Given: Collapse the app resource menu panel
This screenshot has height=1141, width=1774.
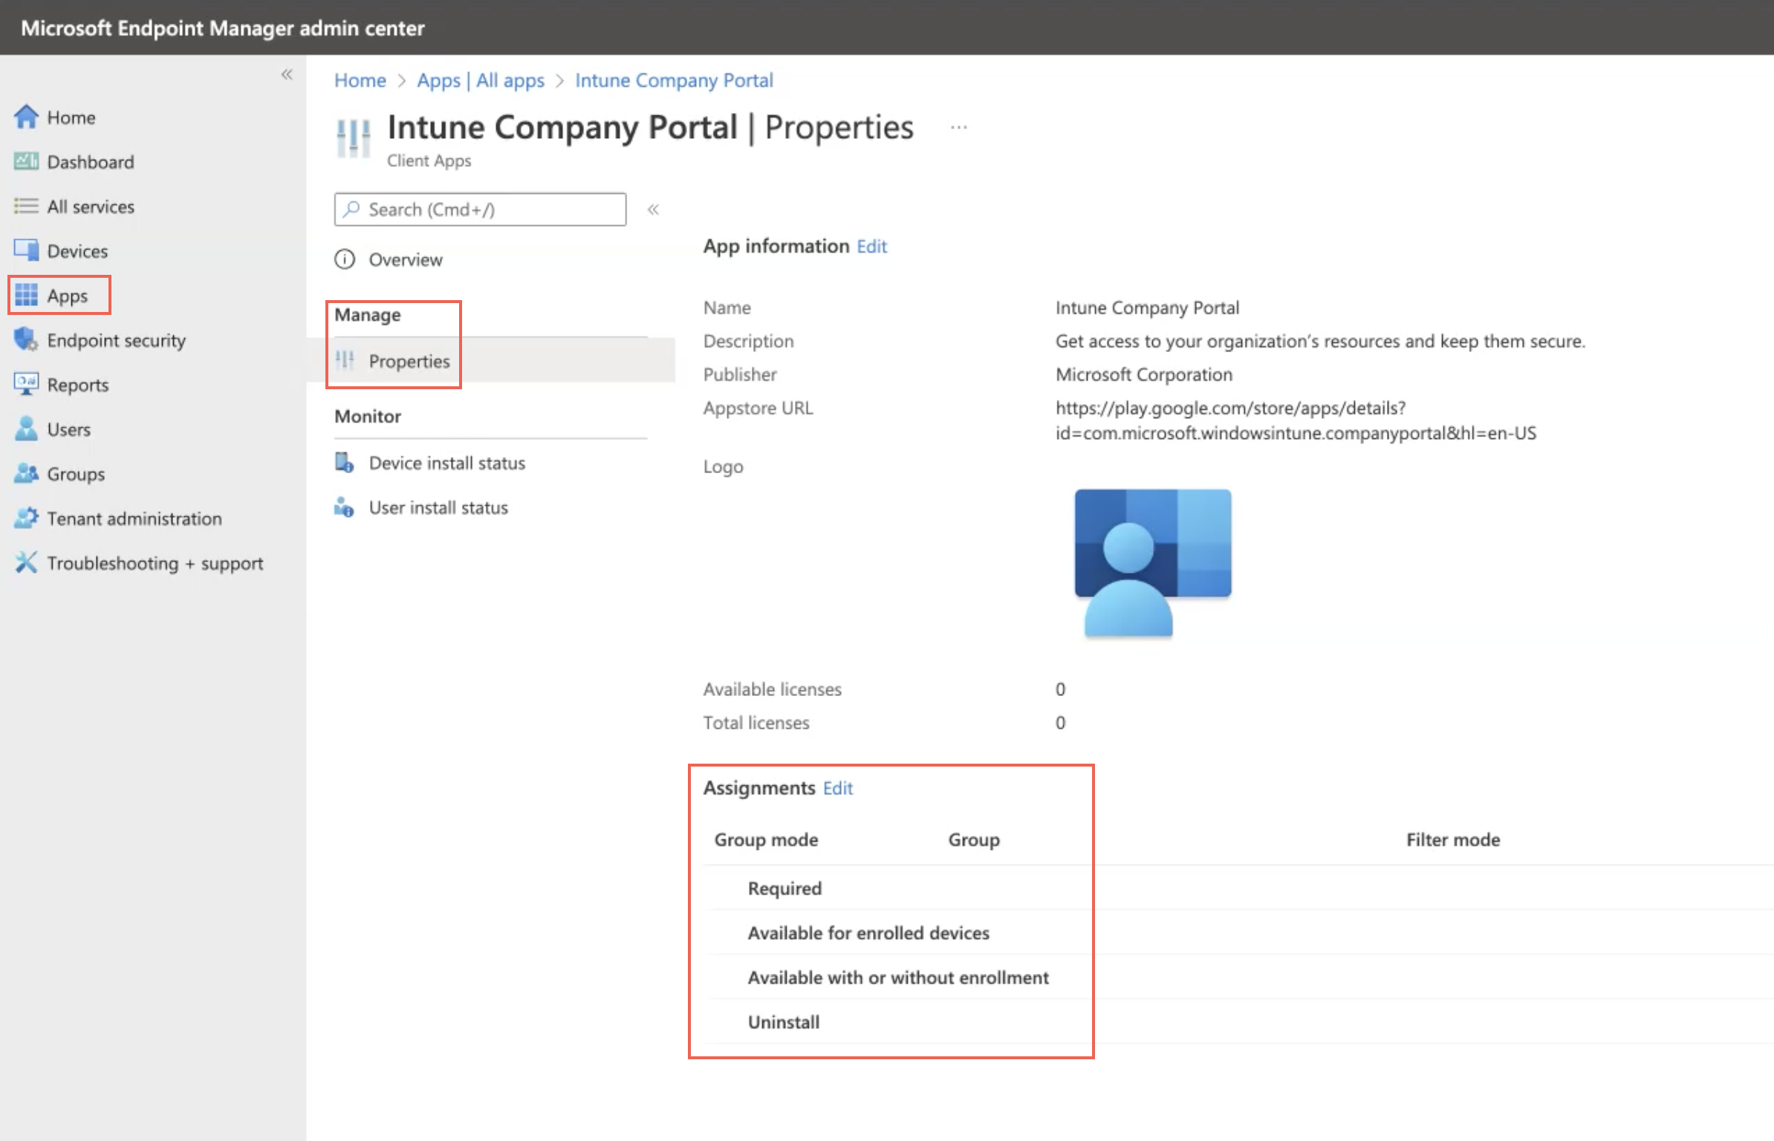Looking at the screenshot, I should point(653,209).
